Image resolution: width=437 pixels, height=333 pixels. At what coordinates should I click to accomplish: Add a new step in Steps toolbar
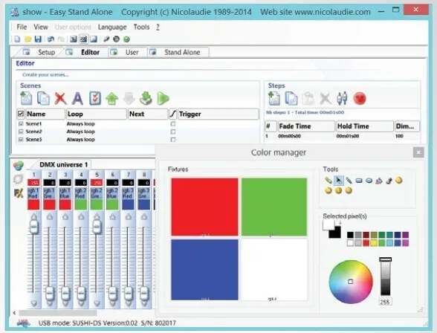[x=274, y=98]
